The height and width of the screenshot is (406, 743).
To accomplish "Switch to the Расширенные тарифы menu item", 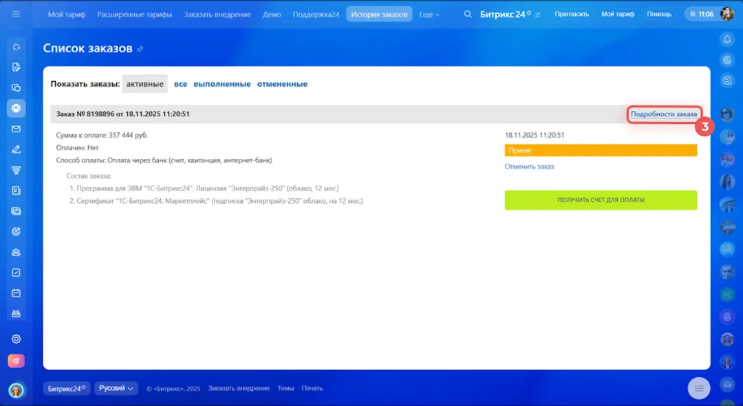I will click(134, 14).
